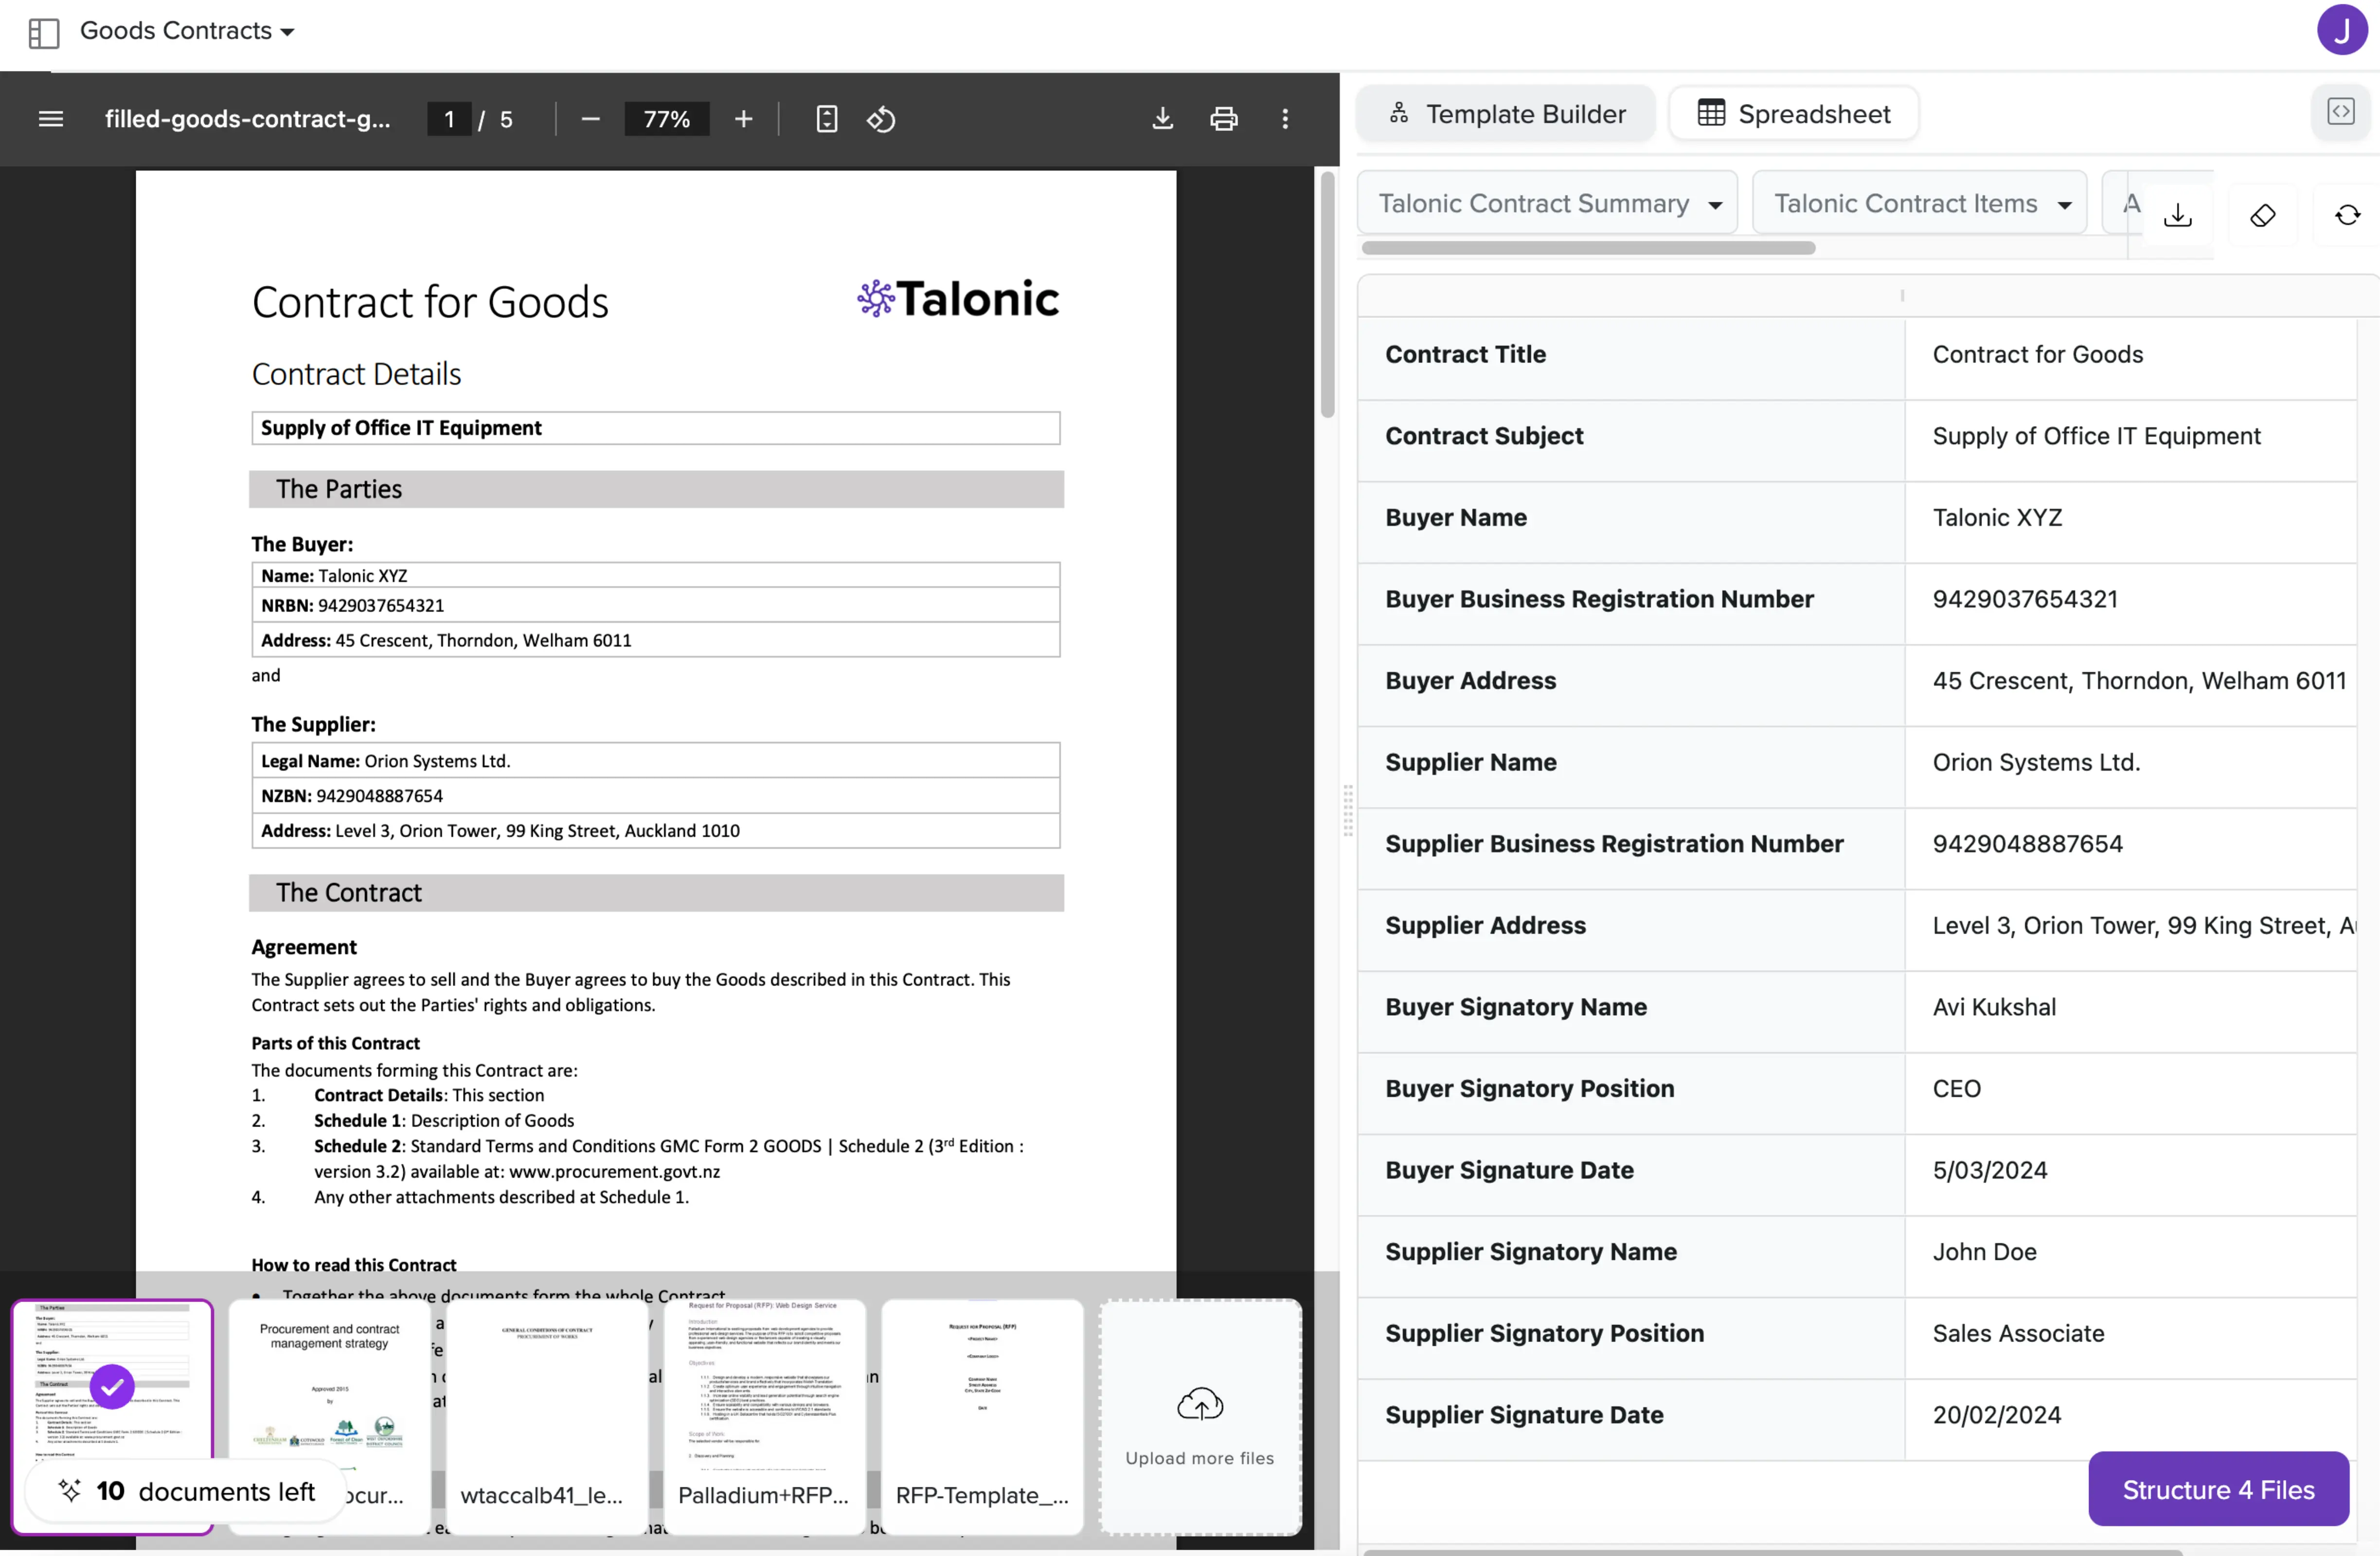This screenshot has width=2380, height=1556.
Task: Open the PDF viewer more options menu
Action: tap(1285, 119)
